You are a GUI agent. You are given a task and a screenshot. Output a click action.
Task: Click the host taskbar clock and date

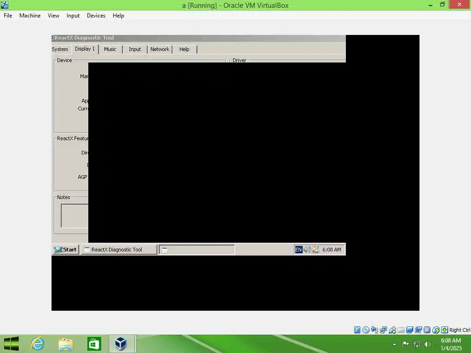pyautogui.click(x=451, y=344)
